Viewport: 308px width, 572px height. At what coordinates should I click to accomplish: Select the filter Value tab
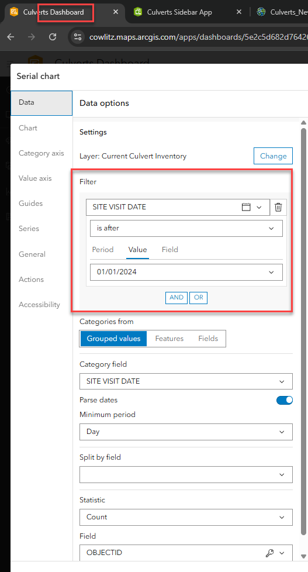137,250
